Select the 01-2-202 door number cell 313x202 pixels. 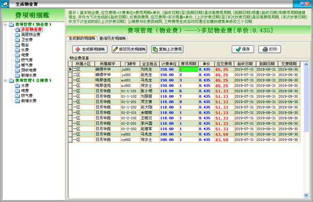click(x=130, y=129)
